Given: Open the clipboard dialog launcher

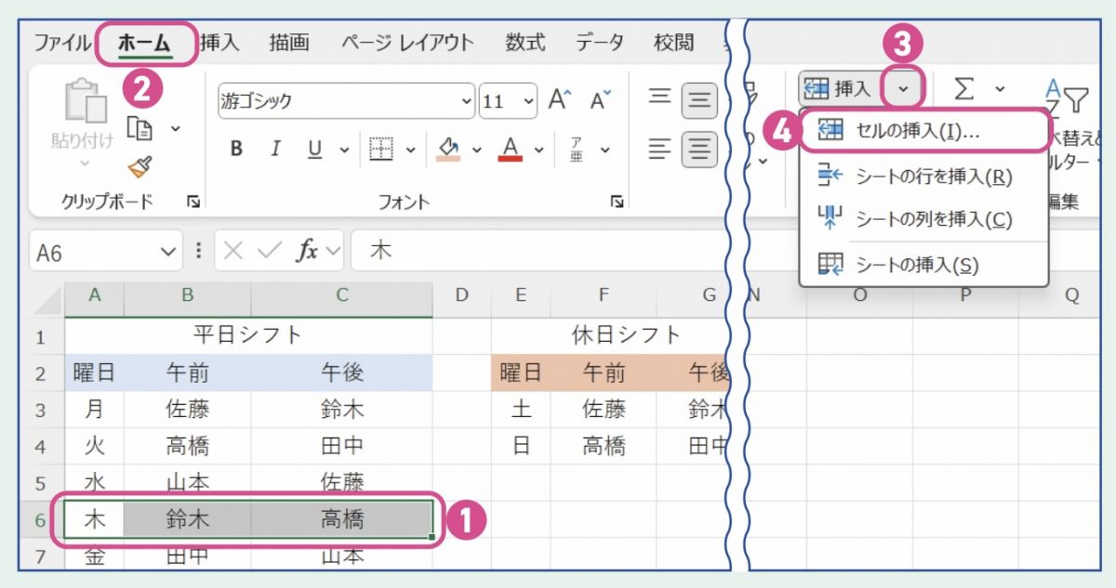Looking at the screenshot, I should [193, 202].
